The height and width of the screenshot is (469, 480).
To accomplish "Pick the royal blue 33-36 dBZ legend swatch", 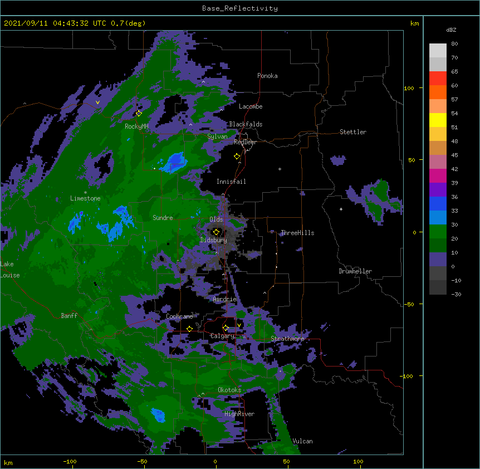I will [438, 203].
